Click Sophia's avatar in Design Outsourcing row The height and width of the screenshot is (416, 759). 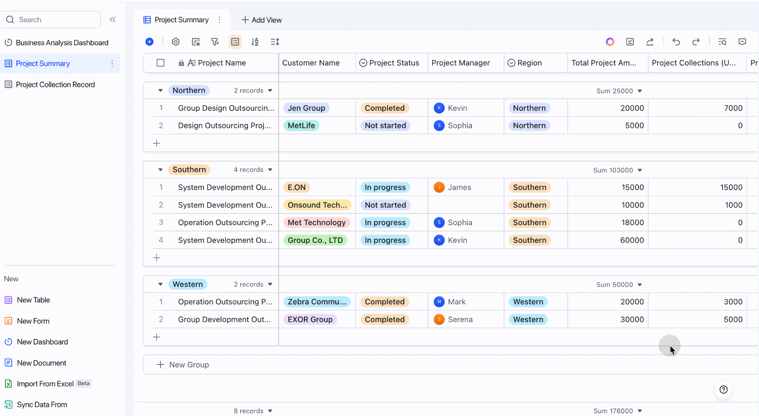pyautogui.click(x=439, y=125)
